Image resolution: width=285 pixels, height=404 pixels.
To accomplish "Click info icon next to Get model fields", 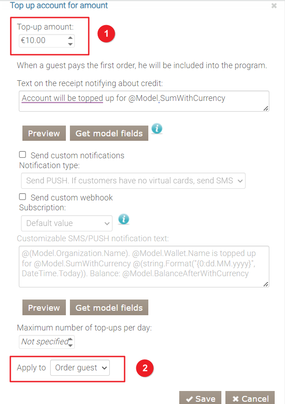I will (156, 129).
